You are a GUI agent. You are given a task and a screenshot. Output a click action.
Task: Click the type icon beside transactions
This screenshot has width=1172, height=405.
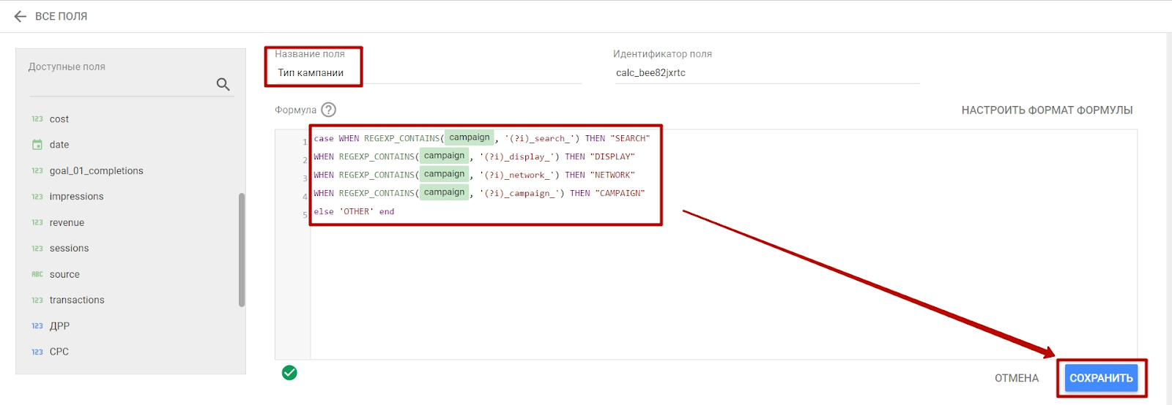[x=37, y=300]
